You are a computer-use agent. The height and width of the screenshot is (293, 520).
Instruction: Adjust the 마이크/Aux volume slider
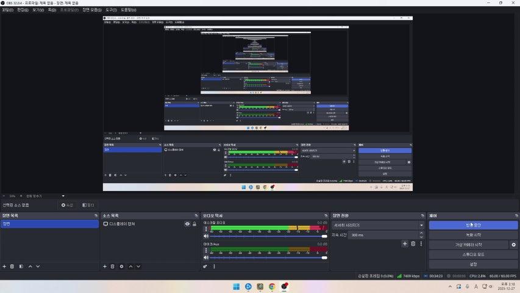(267, 258)
